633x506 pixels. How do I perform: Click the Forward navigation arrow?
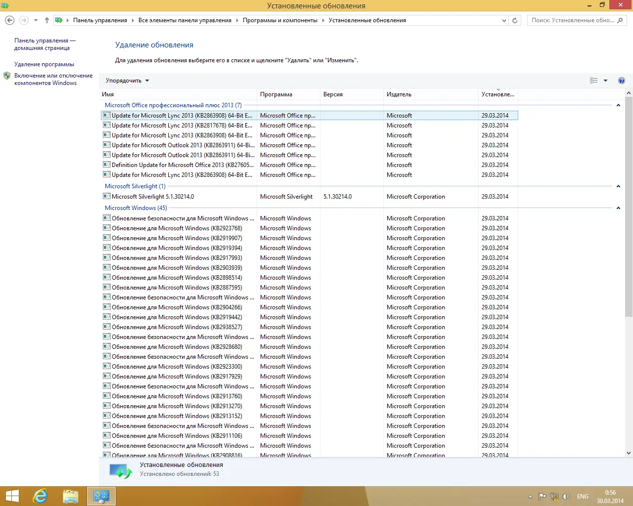point(24,20)
